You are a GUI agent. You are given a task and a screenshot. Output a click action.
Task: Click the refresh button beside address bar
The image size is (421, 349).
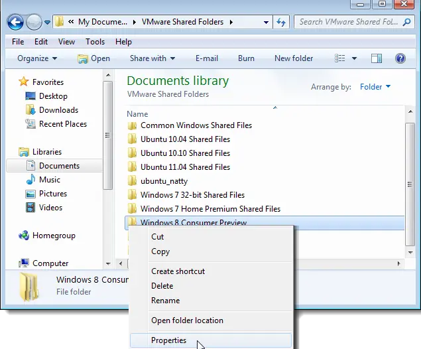coord(281,22)
